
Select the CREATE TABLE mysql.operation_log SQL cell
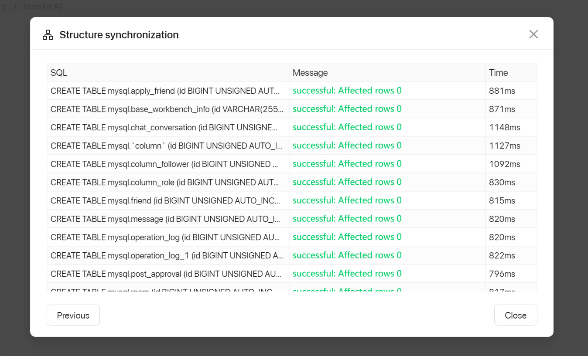point(168,237)
